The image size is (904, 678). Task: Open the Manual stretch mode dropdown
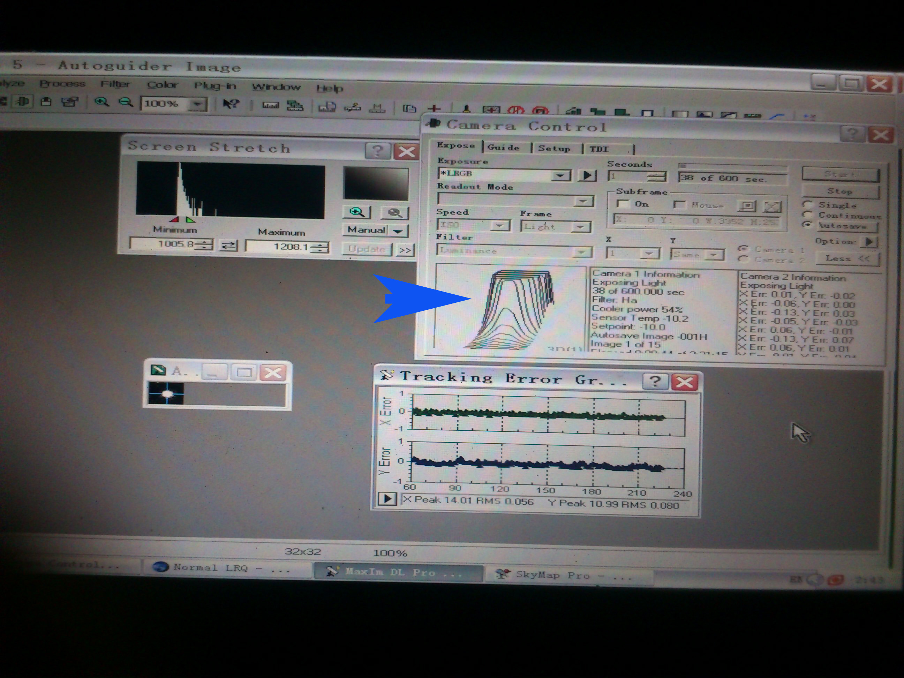(398, 231)
